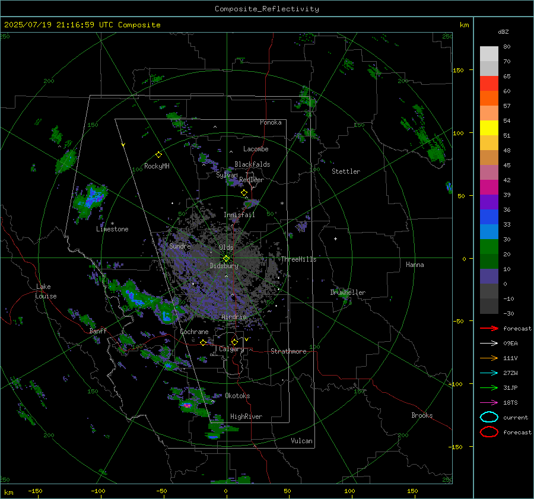Click the red forecast arrow in legend
Screen dimensions: 534x499
click(x=489, y=328)
